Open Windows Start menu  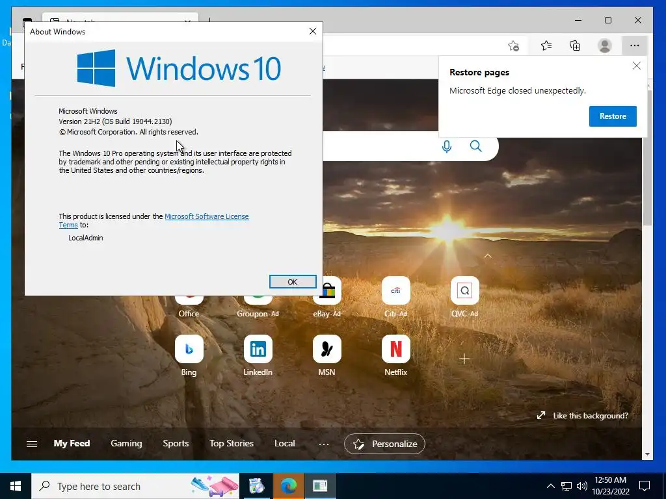pyautogui.click(x=16, y=486)
